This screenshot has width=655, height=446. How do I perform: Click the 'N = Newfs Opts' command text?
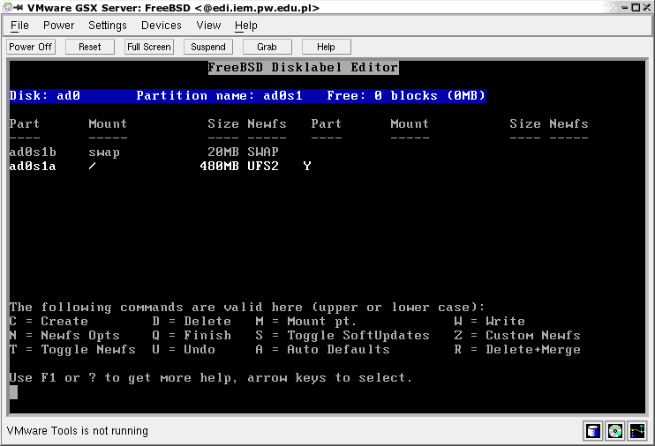point(64,336)
